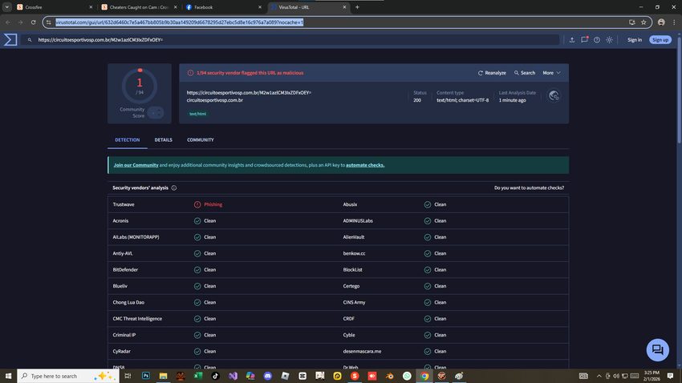Image resolution: width=682 pixels, height=383 pixels.
Task: Click the upload icon in VirusTotal header
Action: tap(571, 39)
